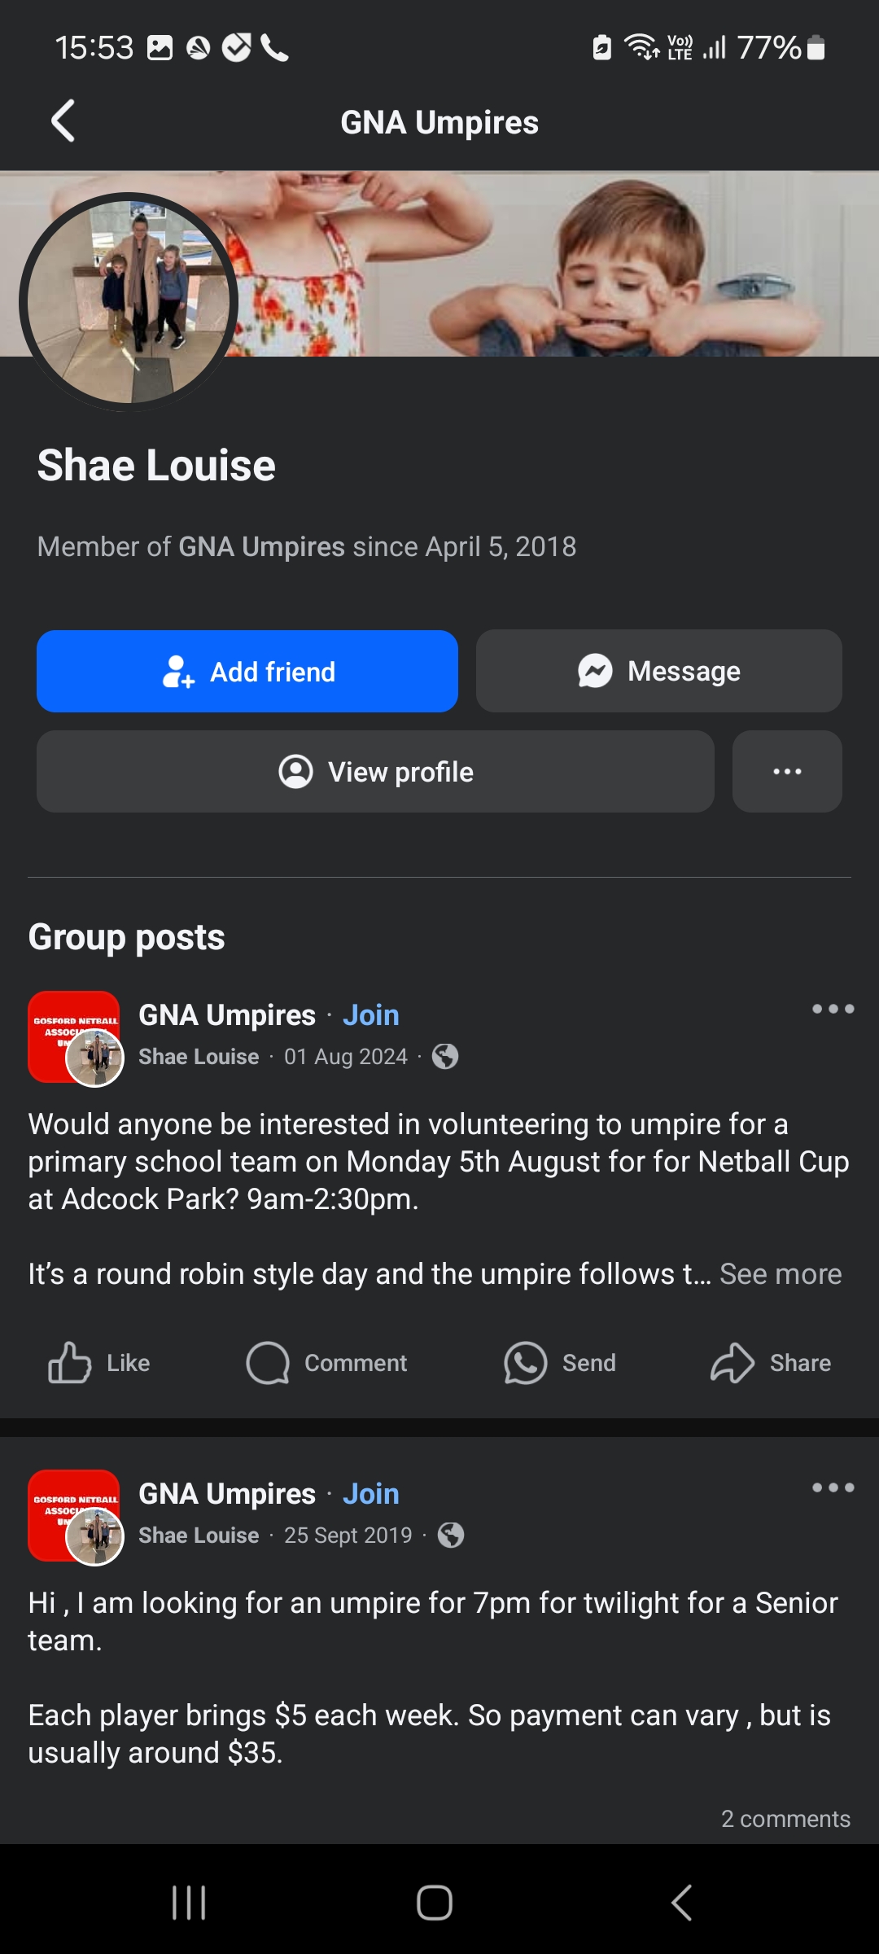879x1954 pixels.
Task: Open the more options ellipsis beside View profile
Action: coord(787,772)
